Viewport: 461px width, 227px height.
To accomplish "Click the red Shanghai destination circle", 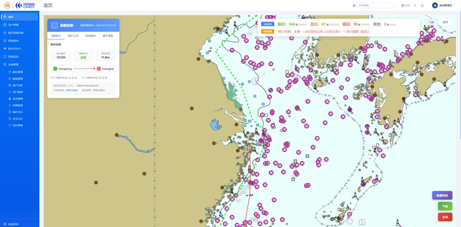I will 99,68.
